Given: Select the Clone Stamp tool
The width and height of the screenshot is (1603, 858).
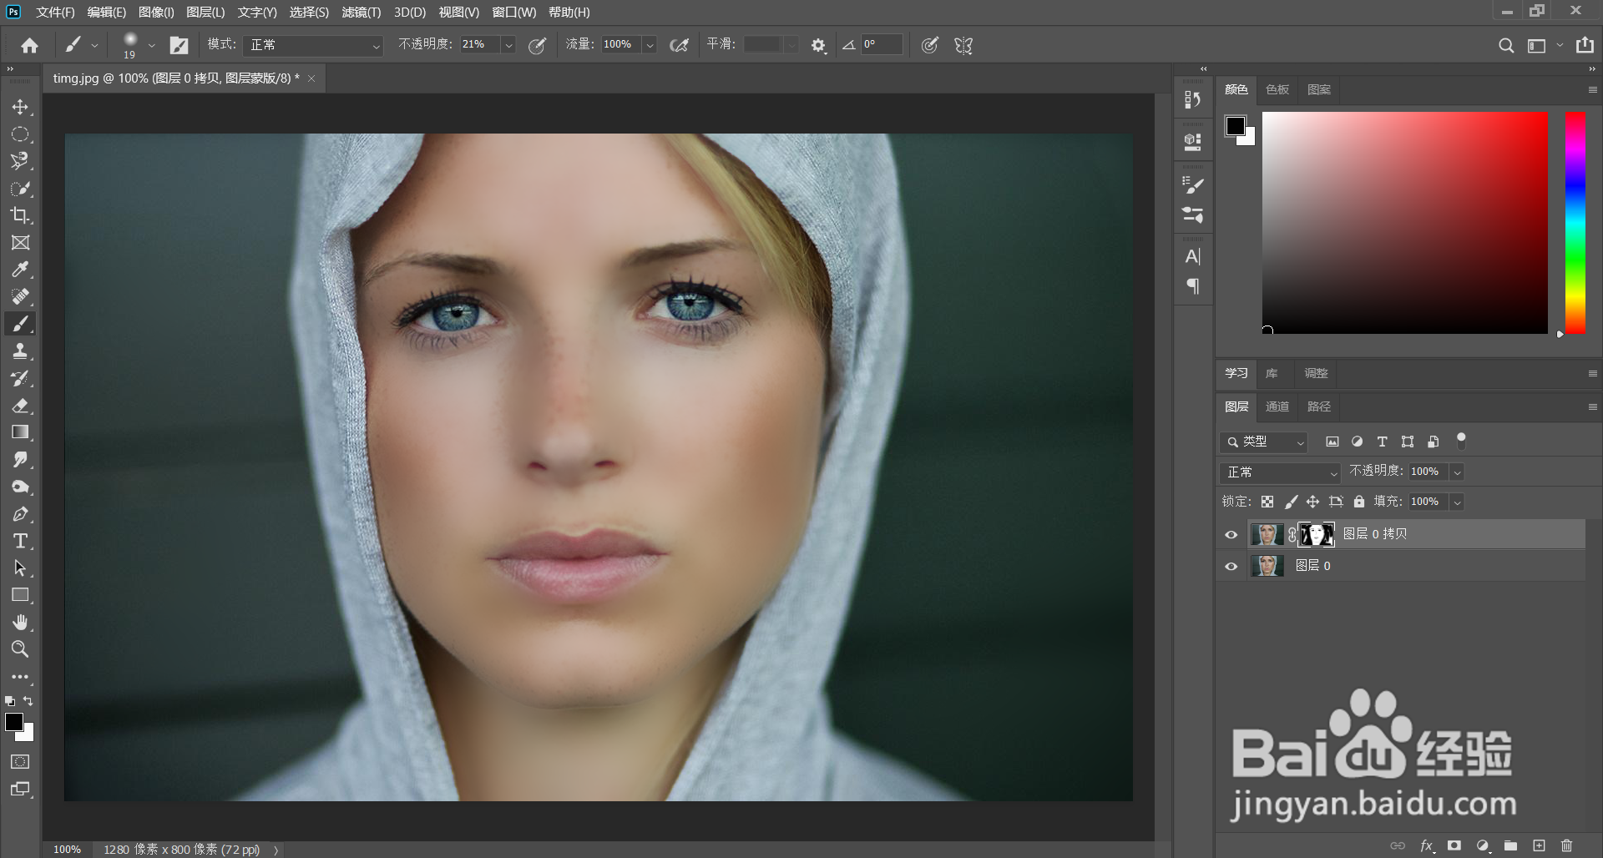Looking at the screenshot, I should (20, 351).
